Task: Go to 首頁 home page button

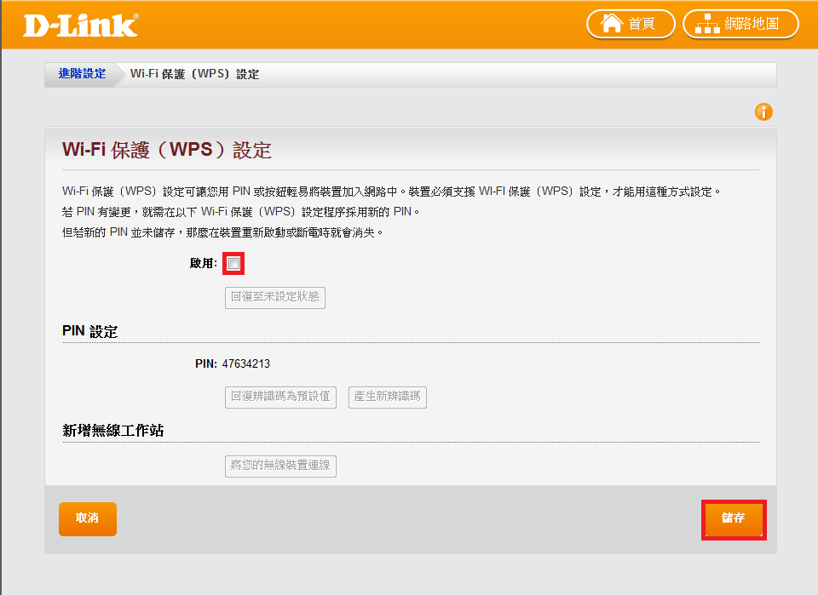Action: pos(631,24)
